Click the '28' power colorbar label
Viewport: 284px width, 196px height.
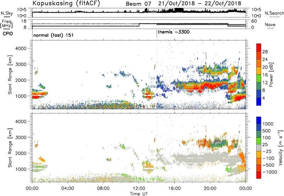265,52
